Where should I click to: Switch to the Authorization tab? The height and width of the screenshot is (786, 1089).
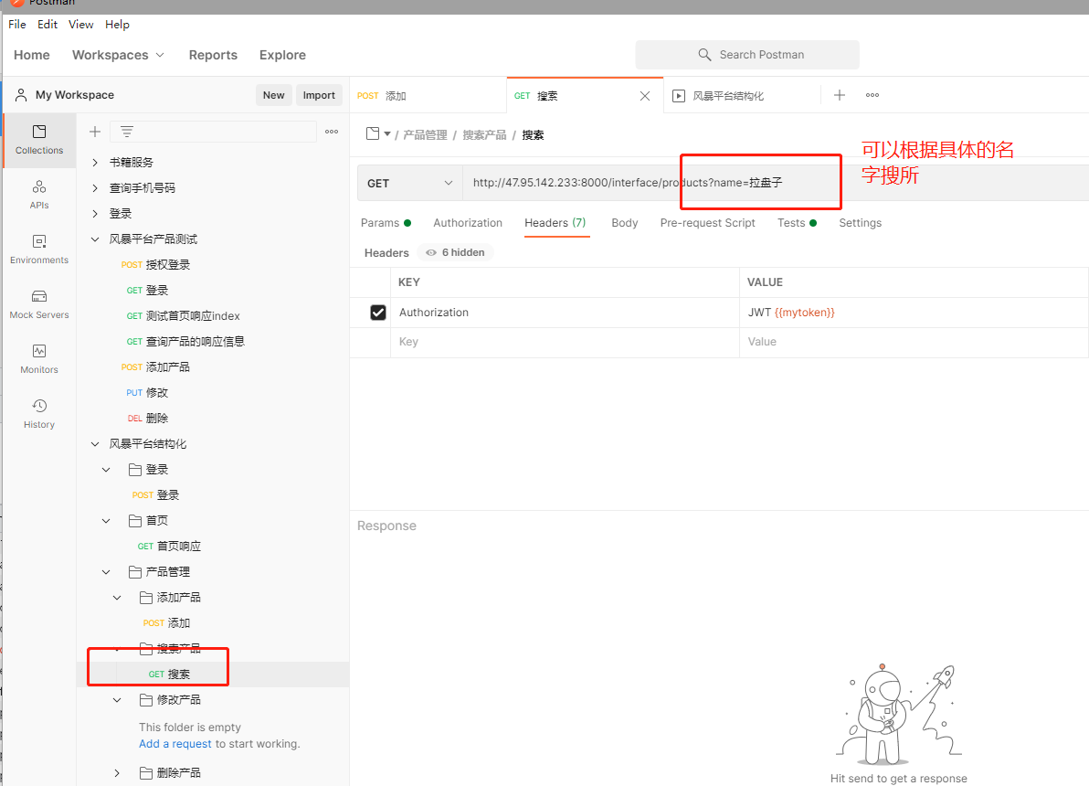tap(468, 223)
